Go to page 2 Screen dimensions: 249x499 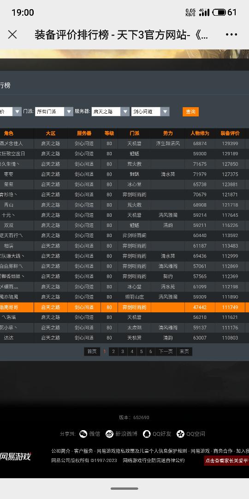point(113,351)
